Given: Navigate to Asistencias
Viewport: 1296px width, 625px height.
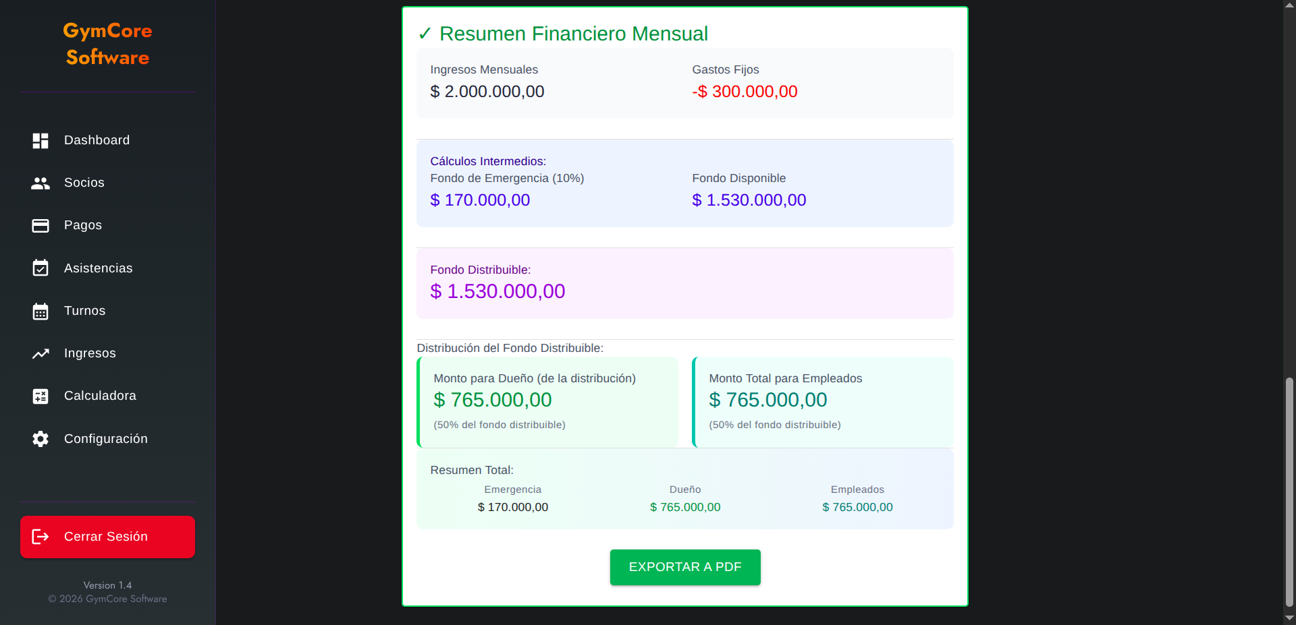Looking at the screenshot, I should [x=107, y=268].
